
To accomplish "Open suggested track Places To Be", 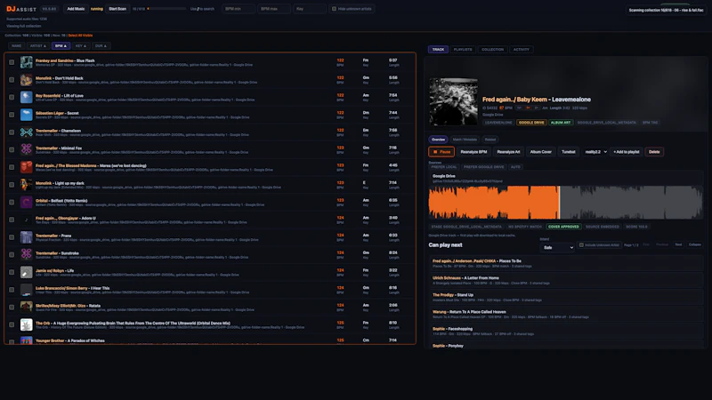I will tap(566, 263).
